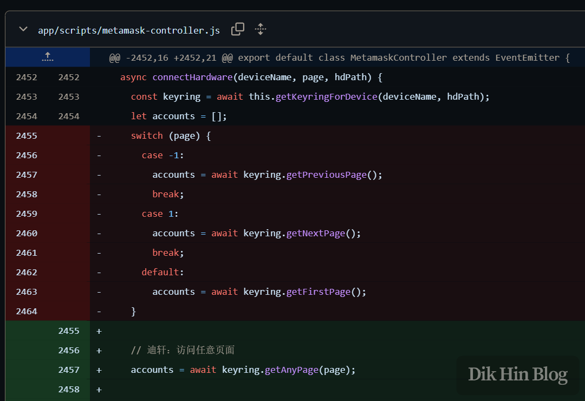Click the expand-all-diffs crosshair icon
This screenshot has height=401, width=585.
tap(260, 29)
